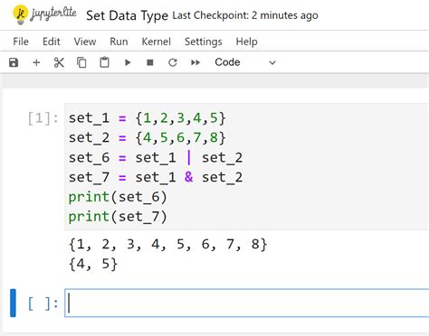Paste cell from the clipboard icon
Viewport: 429px width, 336px height.
click(x=104, y=62)
